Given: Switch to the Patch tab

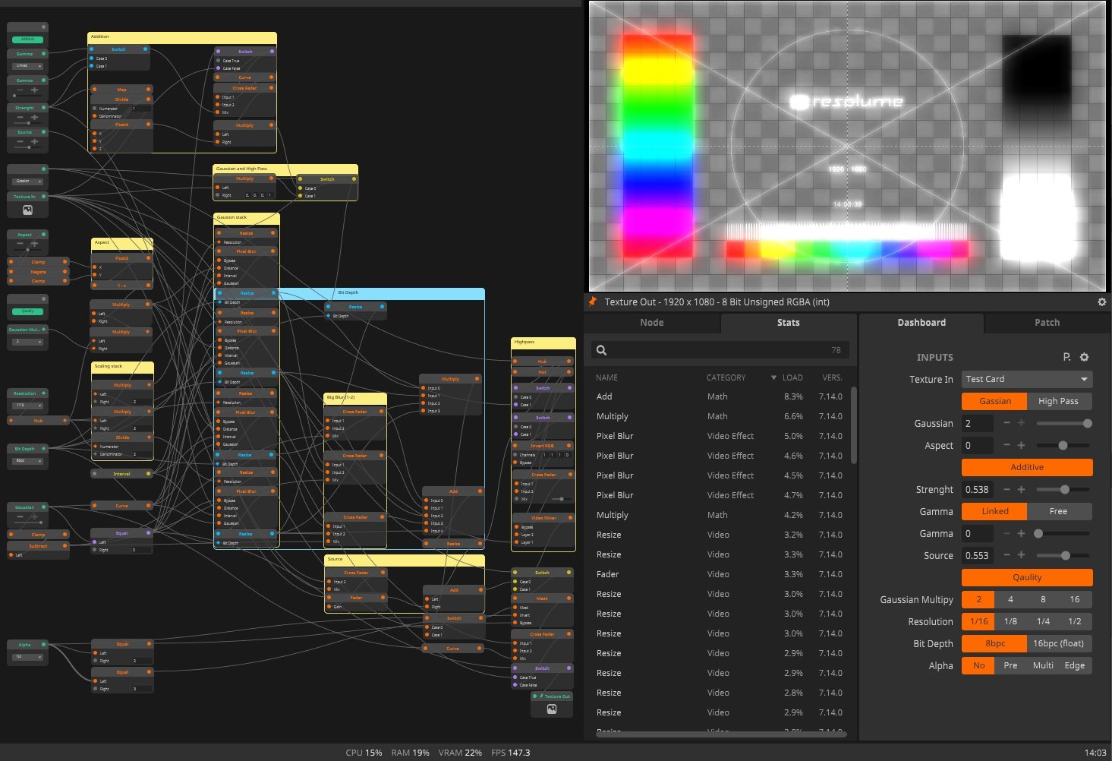Looking at the screenshot, I should click(1047, 323).
